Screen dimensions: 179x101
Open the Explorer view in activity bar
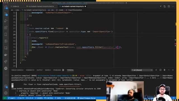tap(6, 7)
